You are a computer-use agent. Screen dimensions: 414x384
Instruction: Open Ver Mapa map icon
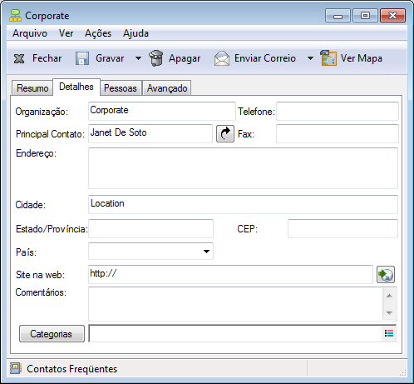tap(328, 58)
